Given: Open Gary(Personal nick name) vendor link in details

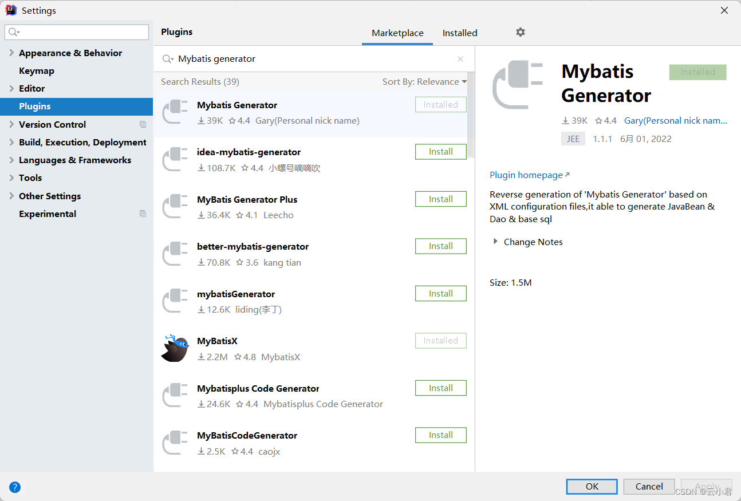Looking at the screenshot, I should [x=676, y=121].
